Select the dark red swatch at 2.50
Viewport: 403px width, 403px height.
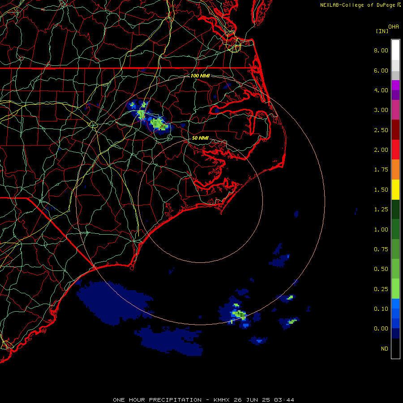point(395,130)
